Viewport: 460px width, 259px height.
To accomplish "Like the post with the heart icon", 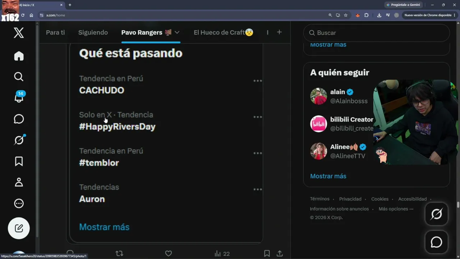I will pyautogui.click(x=168, y=254).
